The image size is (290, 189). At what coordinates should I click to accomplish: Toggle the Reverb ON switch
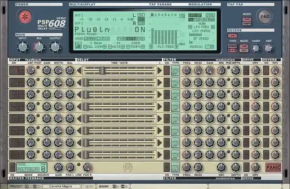tap(232, 35)
